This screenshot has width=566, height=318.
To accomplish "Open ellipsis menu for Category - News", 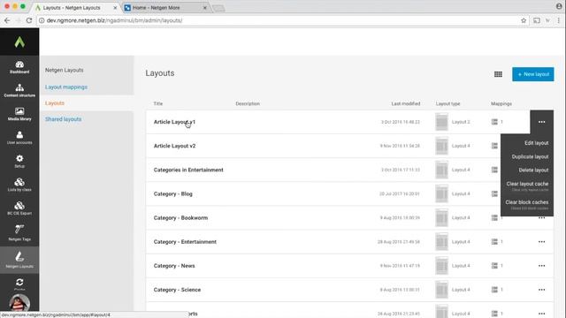I will coord(541,266).
